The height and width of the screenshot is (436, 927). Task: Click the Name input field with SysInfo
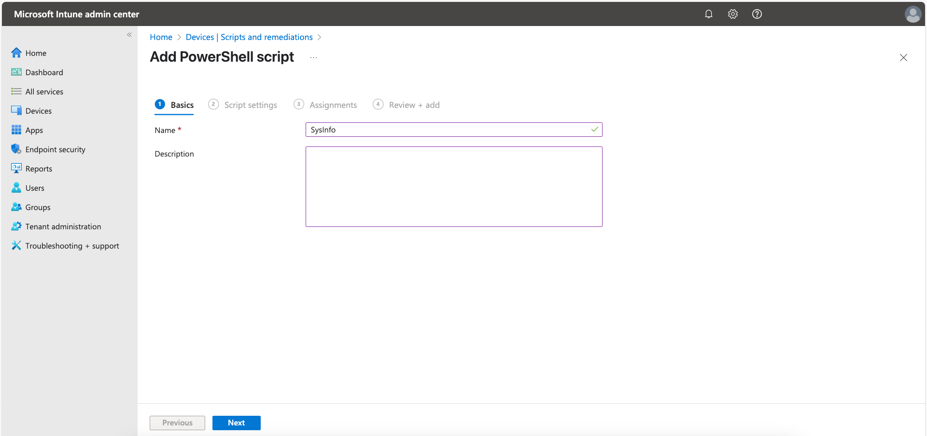coord(454,130)
